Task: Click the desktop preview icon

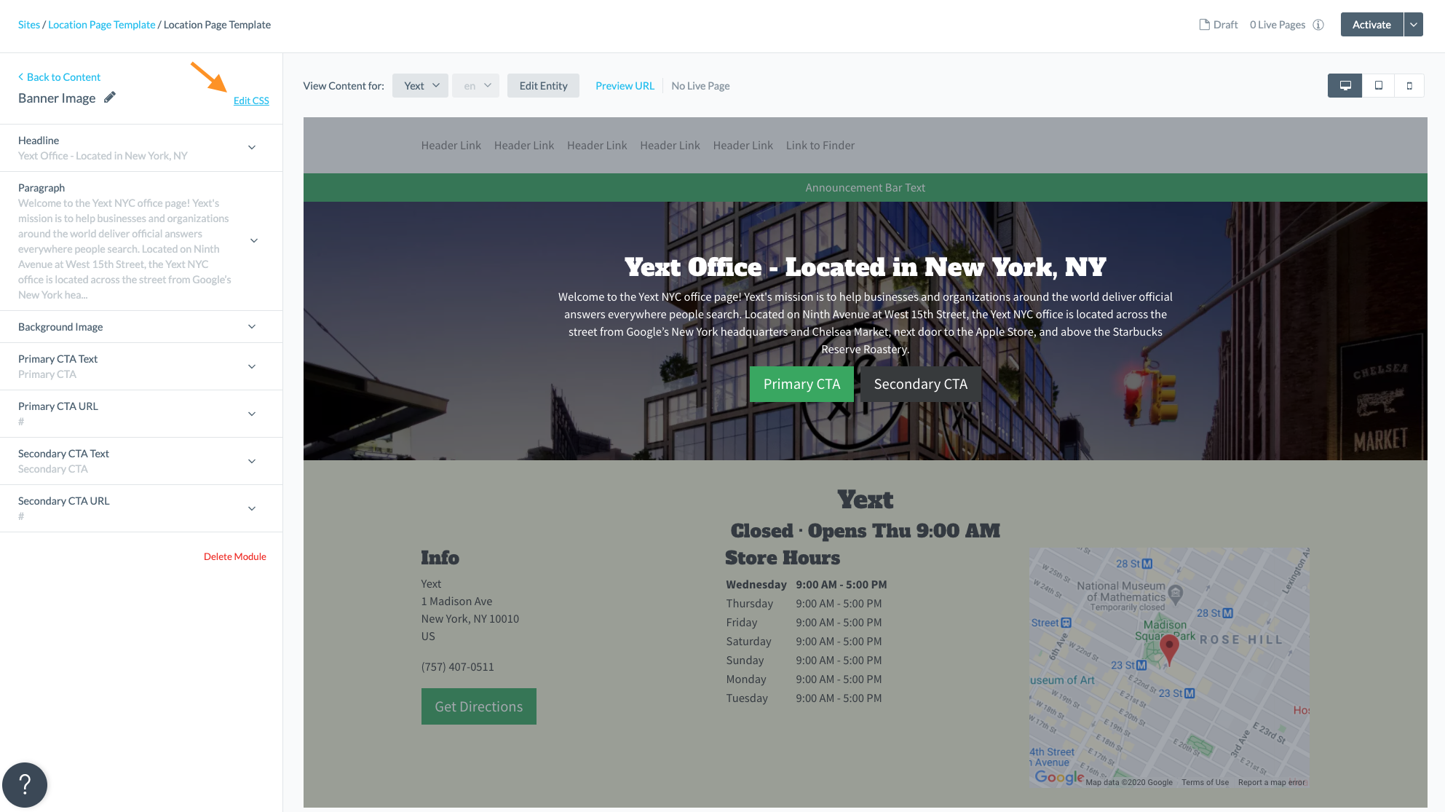Action: tap(1346, 85)
